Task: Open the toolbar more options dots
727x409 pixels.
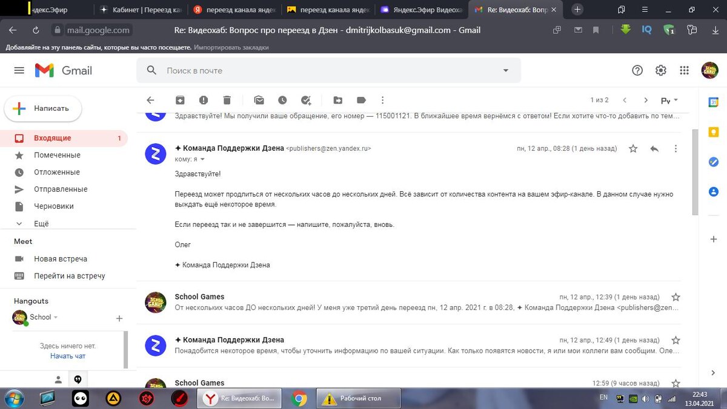Action: pos(382,100)
